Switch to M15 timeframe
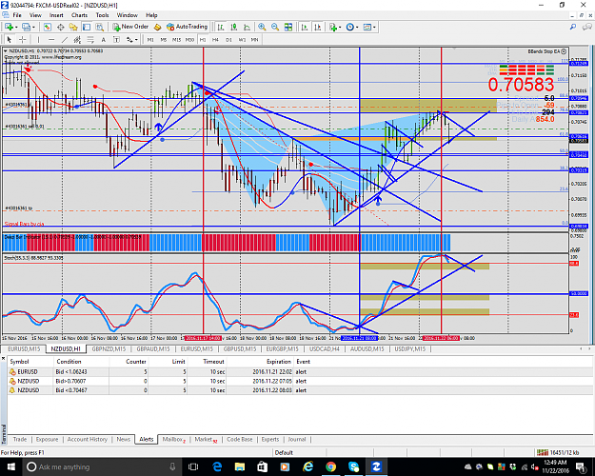Image resolution: width=595 pixels, height=476 pixels. (176, 39)
